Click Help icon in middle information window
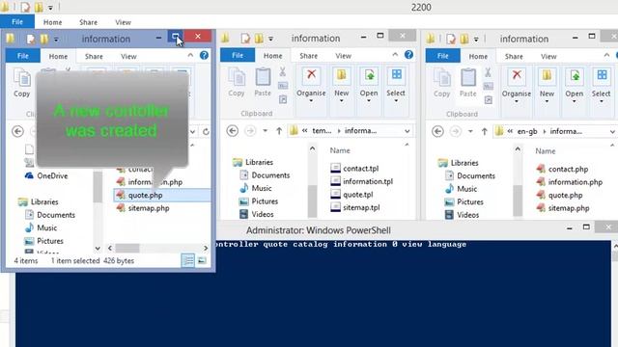 point(408,55)
